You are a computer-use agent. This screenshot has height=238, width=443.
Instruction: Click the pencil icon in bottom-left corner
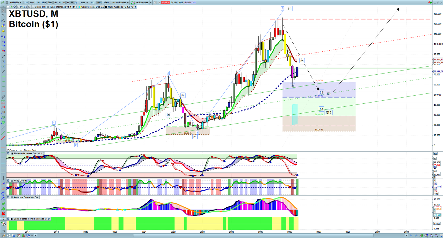3,236
